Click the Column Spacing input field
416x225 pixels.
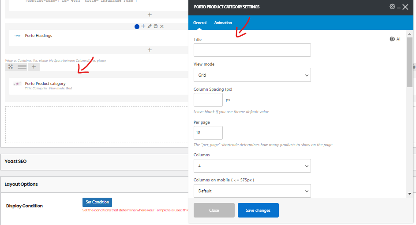(x=208, y=100)
